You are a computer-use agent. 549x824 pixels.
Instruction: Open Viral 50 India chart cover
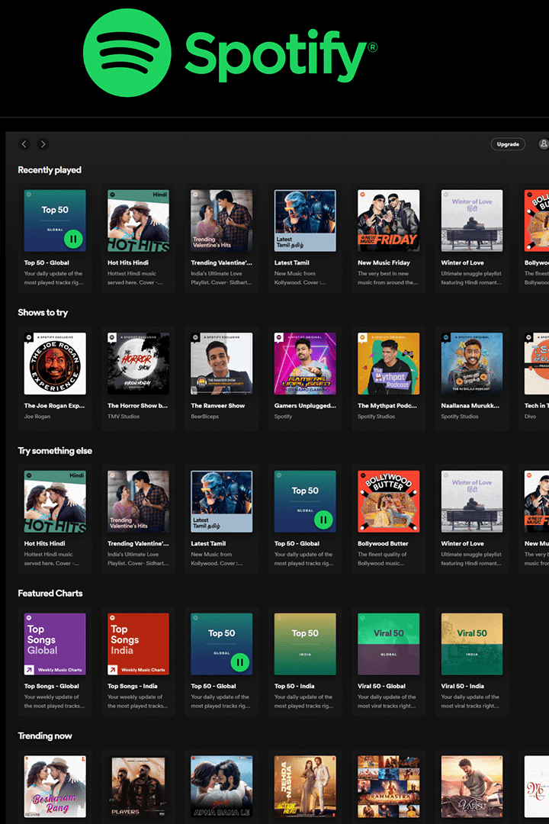pyautogui.click(x=472, y=644)
